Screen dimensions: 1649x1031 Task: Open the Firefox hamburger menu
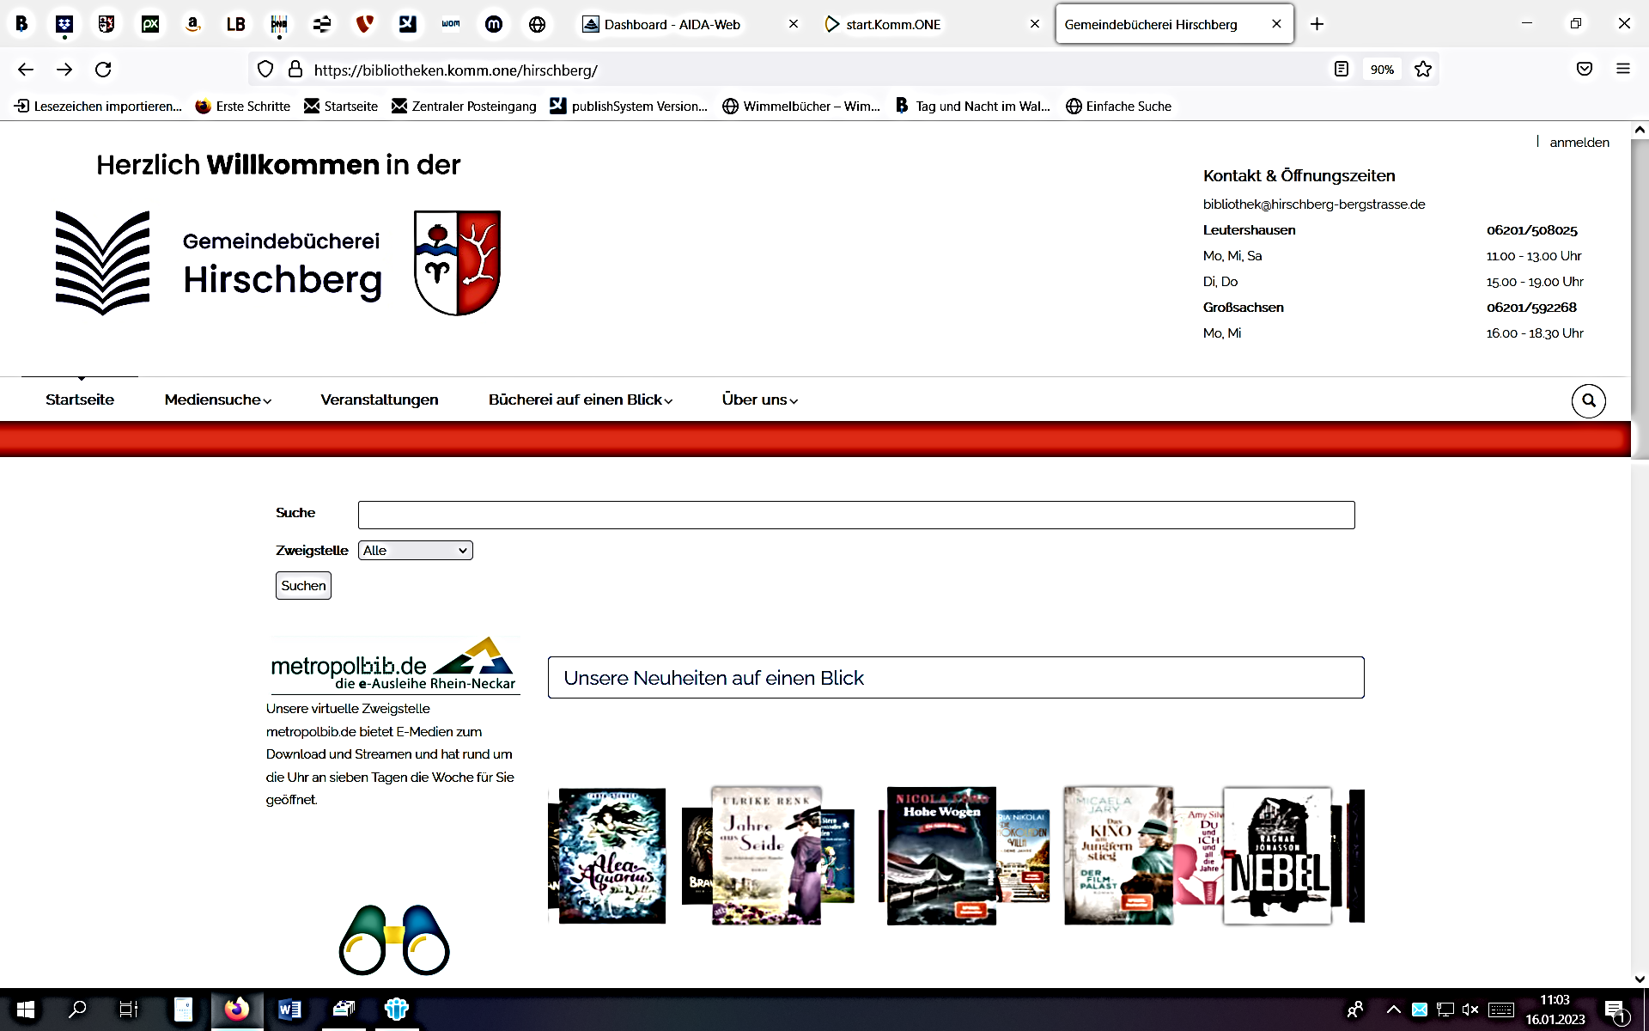point(1623,70)
